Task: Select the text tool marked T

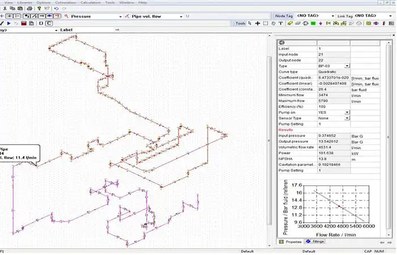Action: [x=281, y=23]
